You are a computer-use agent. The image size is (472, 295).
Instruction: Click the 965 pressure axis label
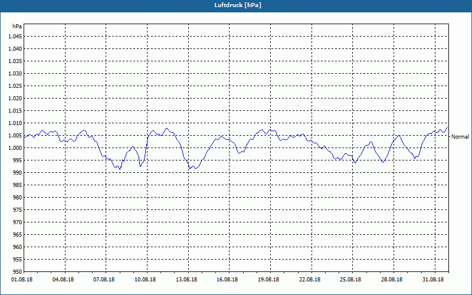pos(18,234)
